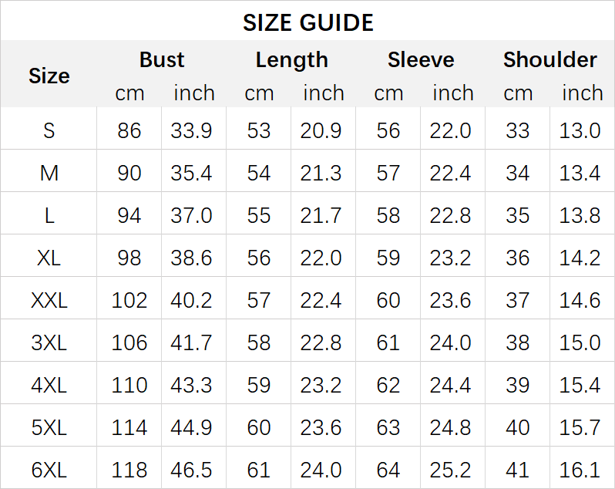Select the 6XL size row label
The height and width of the screenshot is (489, 615).
[49, 470]
